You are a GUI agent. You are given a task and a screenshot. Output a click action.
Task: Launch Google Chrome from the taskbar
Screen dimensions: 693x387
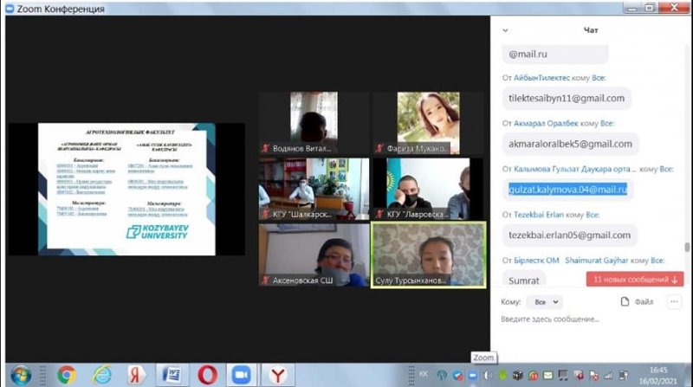click(x=67, y=376)
